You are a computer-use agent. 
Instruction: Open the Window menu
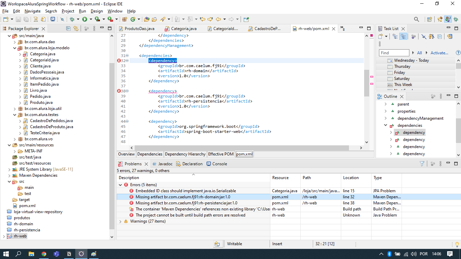115,11
